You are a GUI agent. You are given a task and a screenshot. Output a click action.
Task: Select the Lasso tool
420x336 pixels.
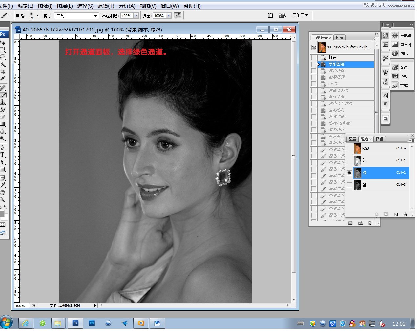tap(3, 57)
